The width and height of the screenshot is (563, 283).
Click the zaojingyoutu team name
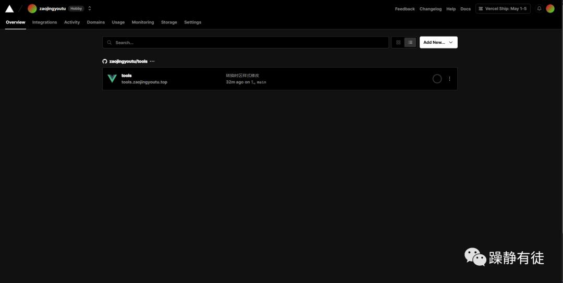pos(53,9)
